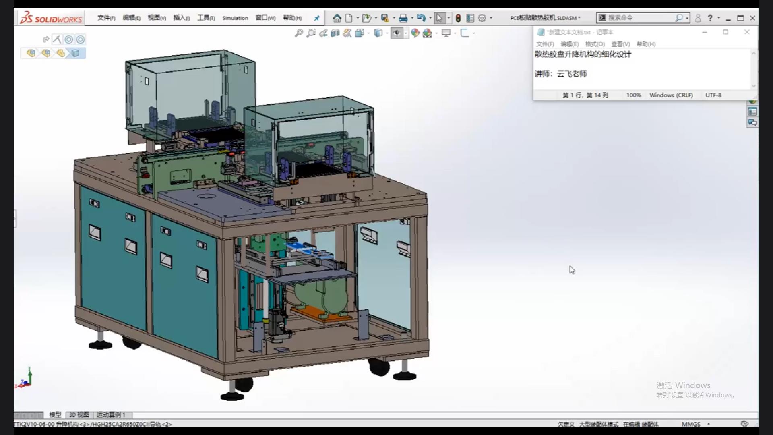Open SolidWorks 编辑(E) menu

pyautogui.click(x=132, y=18)
